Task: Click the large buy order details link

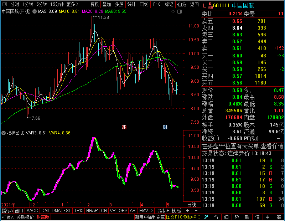Action: 243,146
